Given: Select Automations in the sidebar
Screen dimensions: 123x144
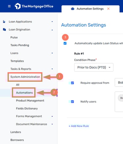Looking at the screenshot, I should tap(24, 93).
